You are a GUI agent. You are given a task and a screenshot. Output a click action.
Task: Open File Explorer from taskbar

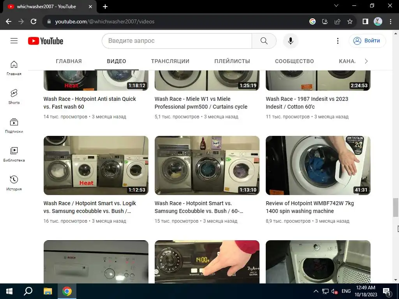pyautogui.click(x=48, y=291)
